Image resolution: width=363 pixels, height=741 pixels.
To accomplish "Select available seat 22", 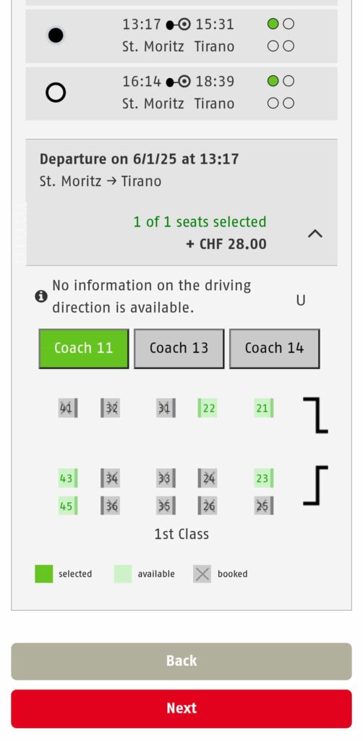I will click(x=208, y=408).
